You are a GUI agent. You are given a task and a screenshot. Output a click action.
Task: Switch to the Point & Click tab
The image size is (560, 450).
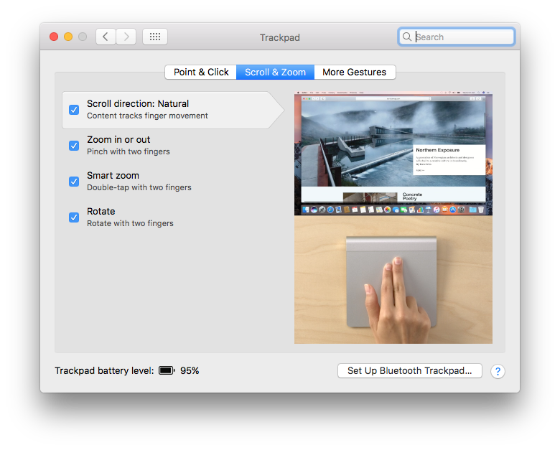pos(201,72)
